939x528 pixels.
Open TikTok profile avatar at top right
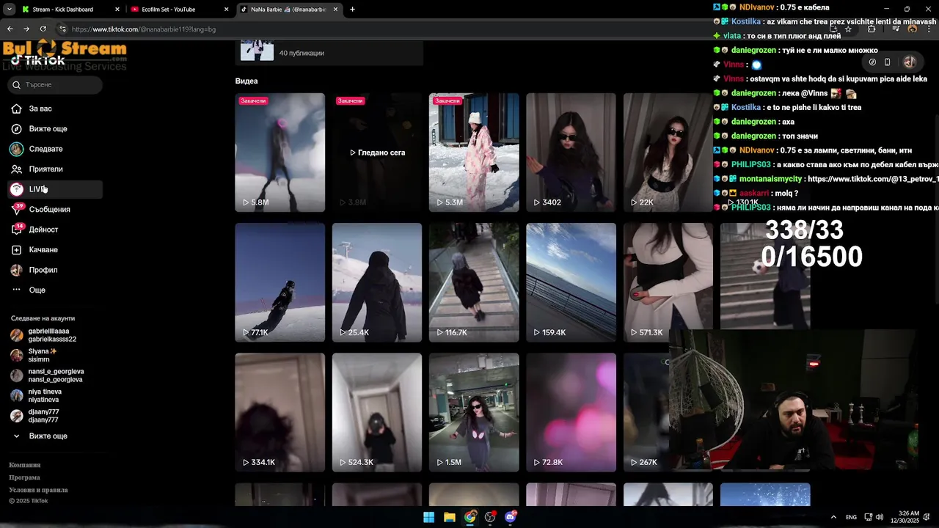[x=910, y=62]
